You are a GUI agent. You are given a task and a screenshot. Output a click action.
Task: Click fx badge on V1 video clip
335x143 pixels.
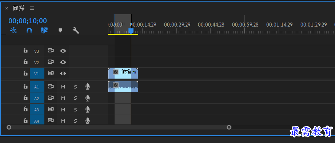tap(116, 72)
